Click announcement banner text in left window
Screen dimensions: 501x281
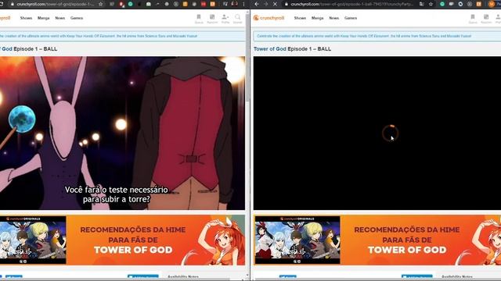[99, 36]
